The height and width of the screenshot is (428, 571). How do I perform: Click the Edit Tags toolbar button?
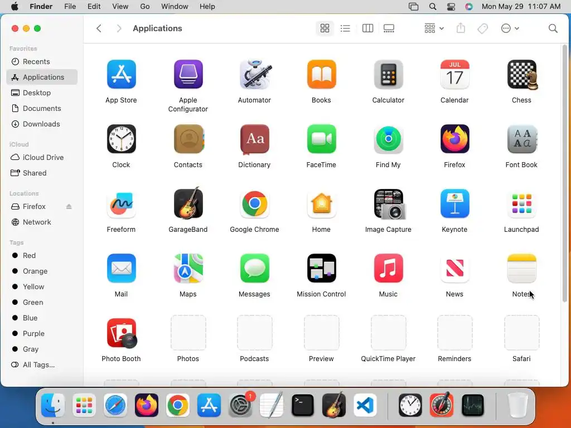pyautogui.click(x=482, y=28)
